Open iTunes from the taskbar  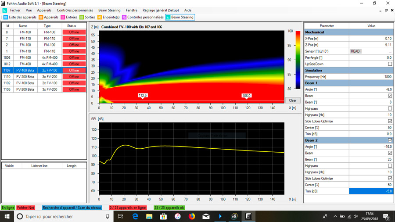click(x=178, y=216)
